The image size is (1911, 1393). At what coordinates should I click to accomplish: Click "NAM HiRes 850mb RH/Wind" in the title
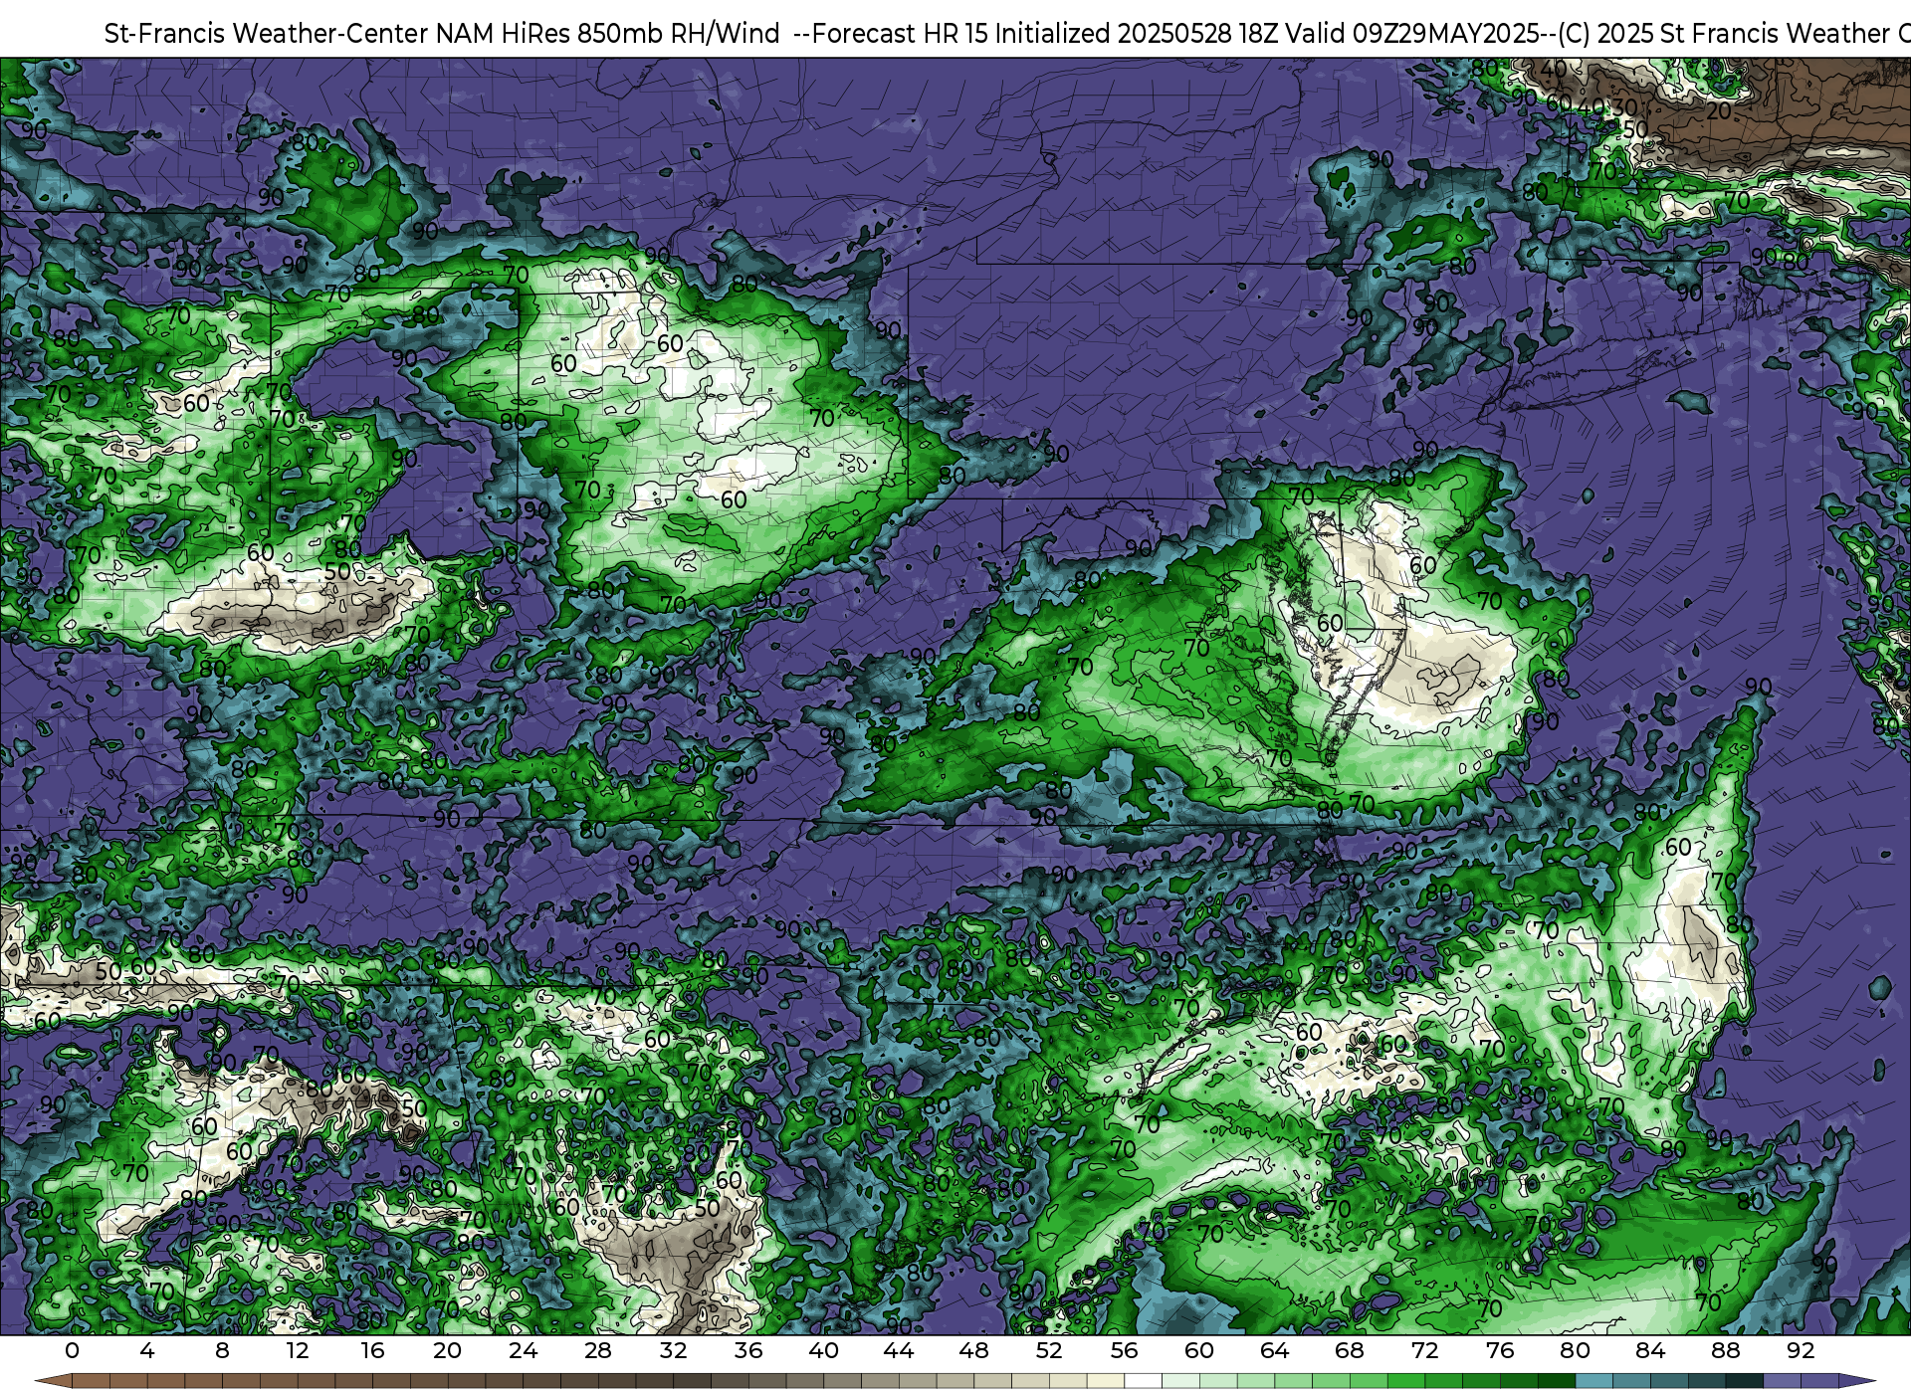coord(608,34)
